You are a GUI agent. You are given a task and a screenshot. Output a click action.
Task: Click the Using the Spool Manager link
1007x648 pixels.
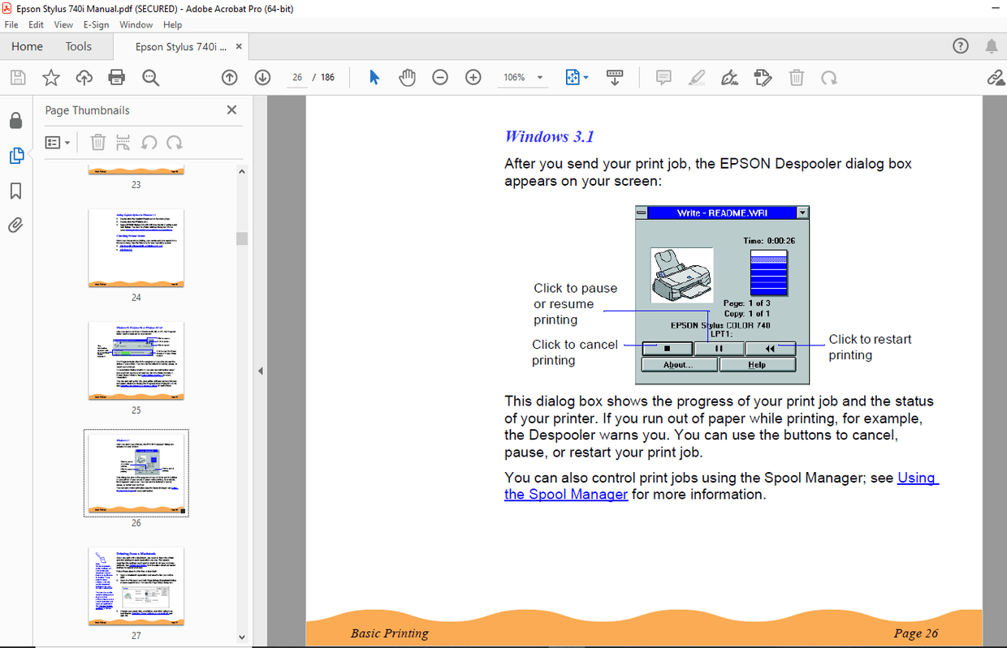565,494
